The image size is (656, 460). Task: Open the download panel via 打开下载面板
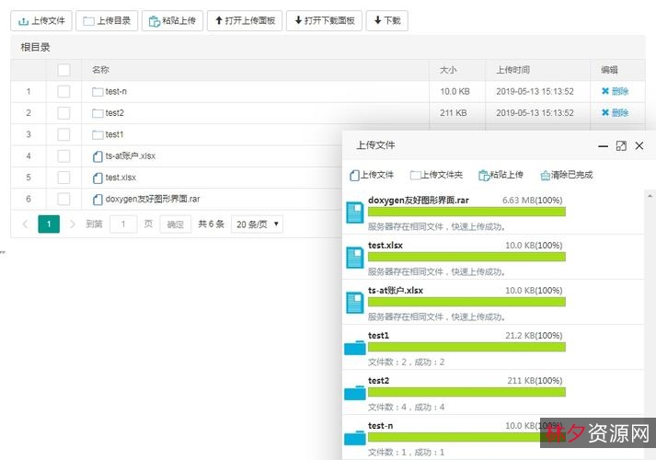324,20
